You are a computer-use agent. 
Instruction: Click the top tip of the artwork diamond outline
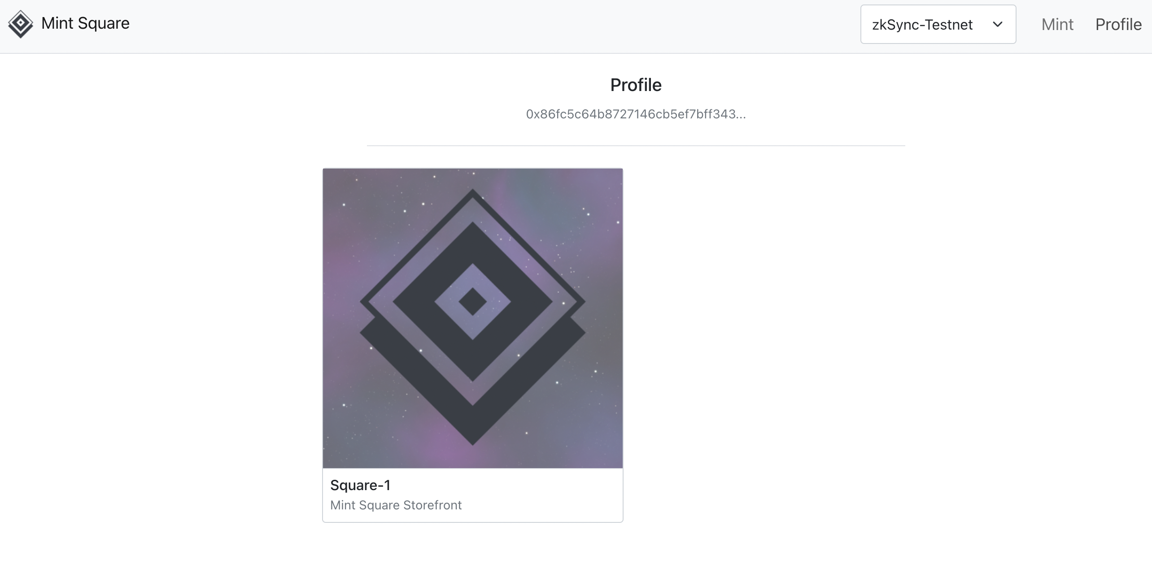click(x=472, y=192)
